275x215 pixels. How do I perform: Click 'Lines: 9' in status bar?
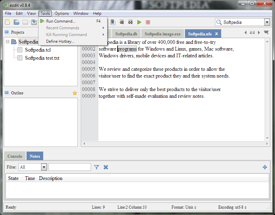click(98, 207)
